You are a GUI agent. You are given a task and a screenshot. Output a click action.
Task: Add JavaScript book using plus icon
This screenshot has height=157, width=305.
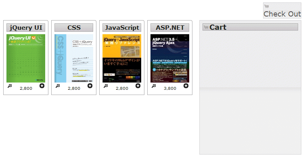138,86
